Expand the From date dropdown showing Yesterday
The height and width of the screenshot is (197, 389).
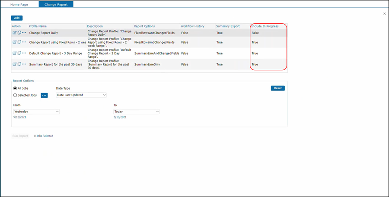36,112
